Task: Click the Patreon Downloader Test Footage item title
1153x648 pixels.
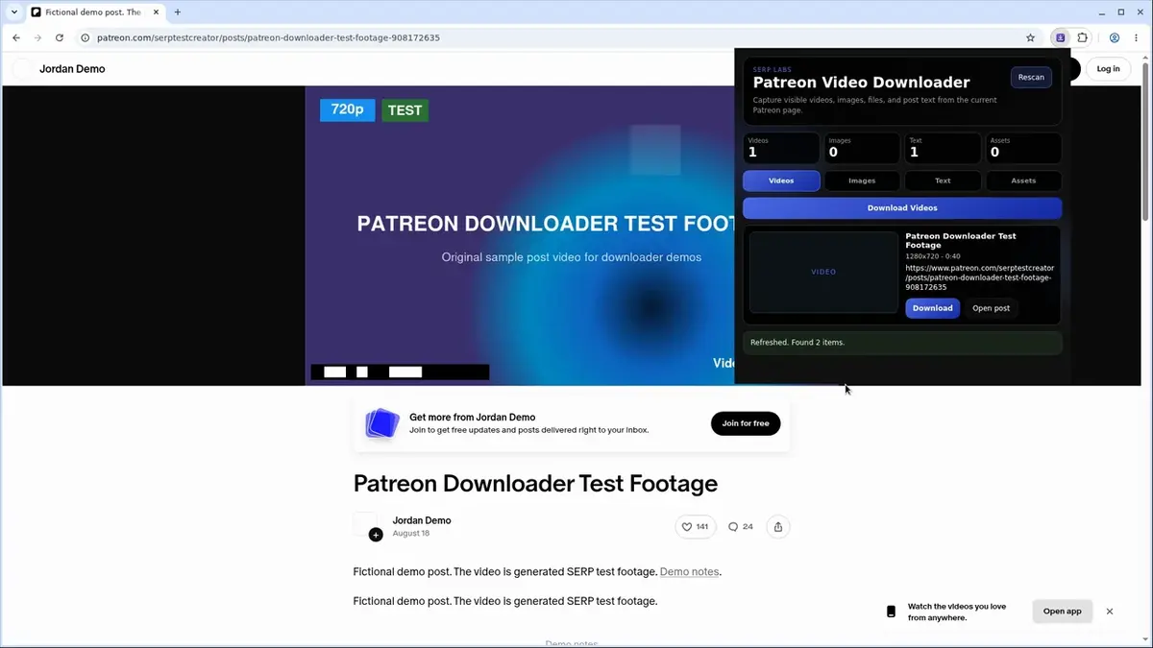Action: pos(961,240)
